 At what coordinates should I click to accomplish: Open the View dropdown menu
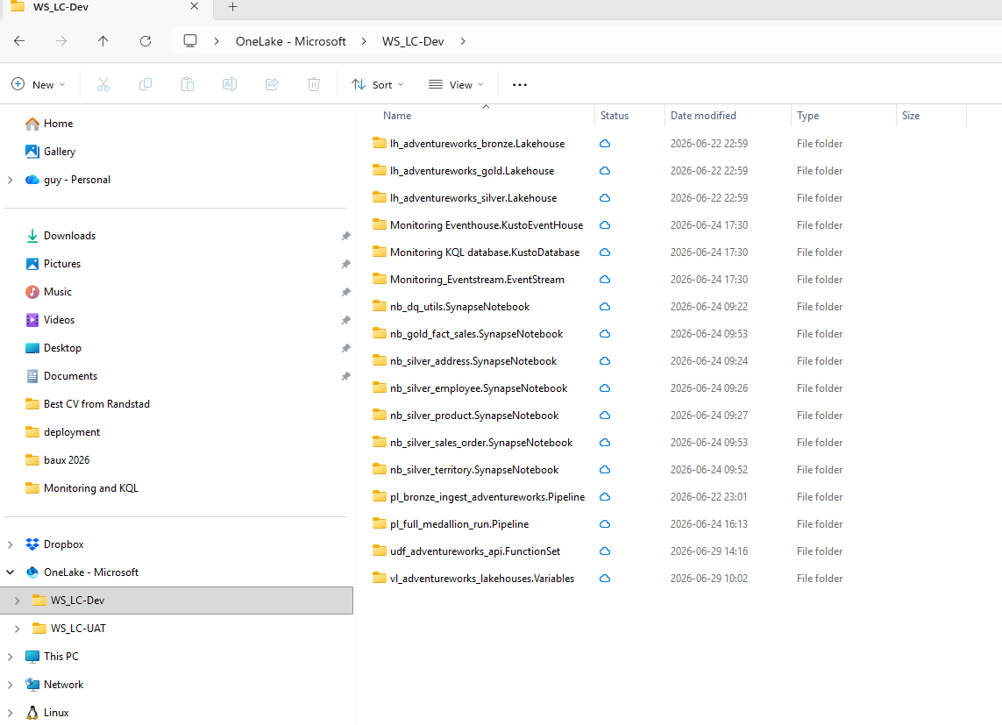point(456,84)
